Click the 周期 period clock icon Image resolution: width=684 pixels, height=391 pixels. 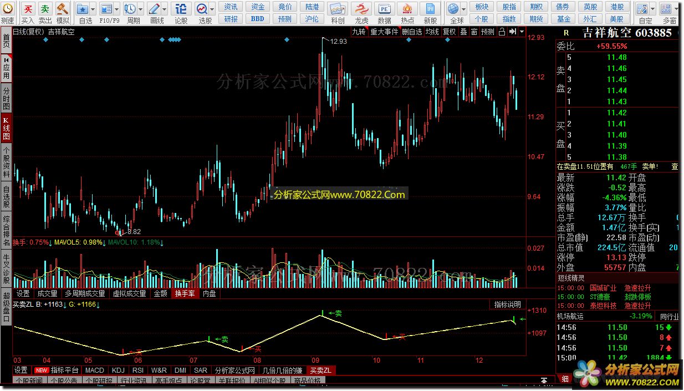[130, 9]
